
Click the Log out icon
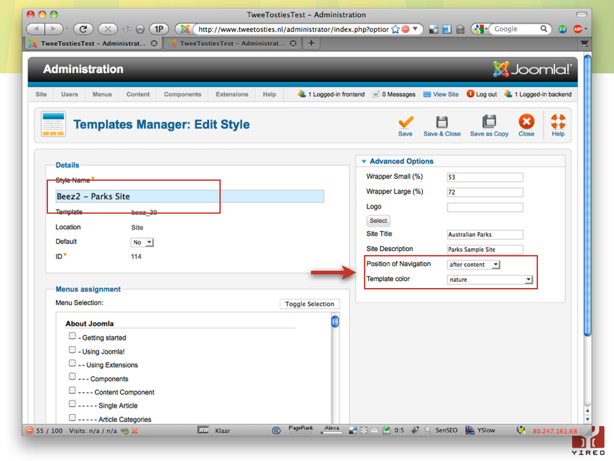pos(470,94)
